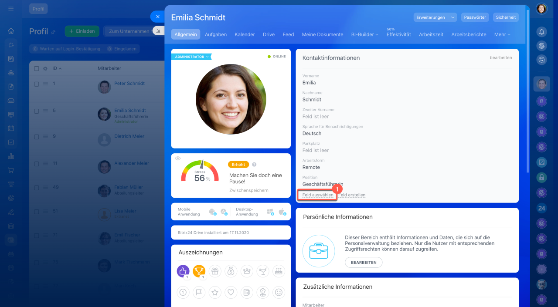Open the Erweiterungen dropdown arrow
The width and height of the screenshot is (558, 307).
(x=453, y=17)
